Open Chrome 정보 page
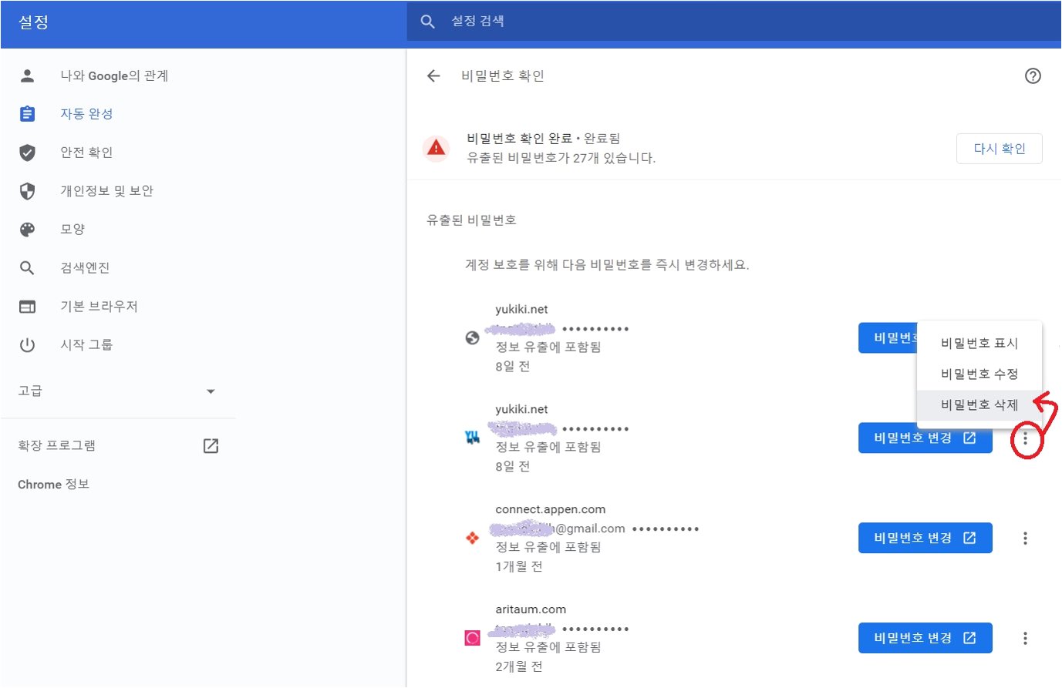Screen dimensions: 1062x688 [53, 484]
